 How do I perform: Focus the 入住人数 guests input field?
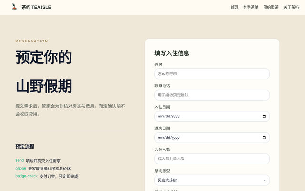tap(212, 159)
